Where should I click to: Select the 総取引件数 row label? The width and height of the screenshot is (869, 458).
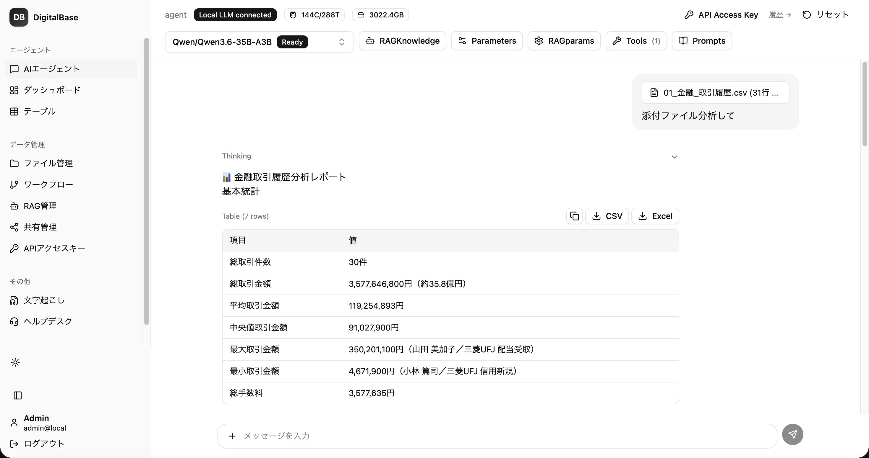(250, 262)
